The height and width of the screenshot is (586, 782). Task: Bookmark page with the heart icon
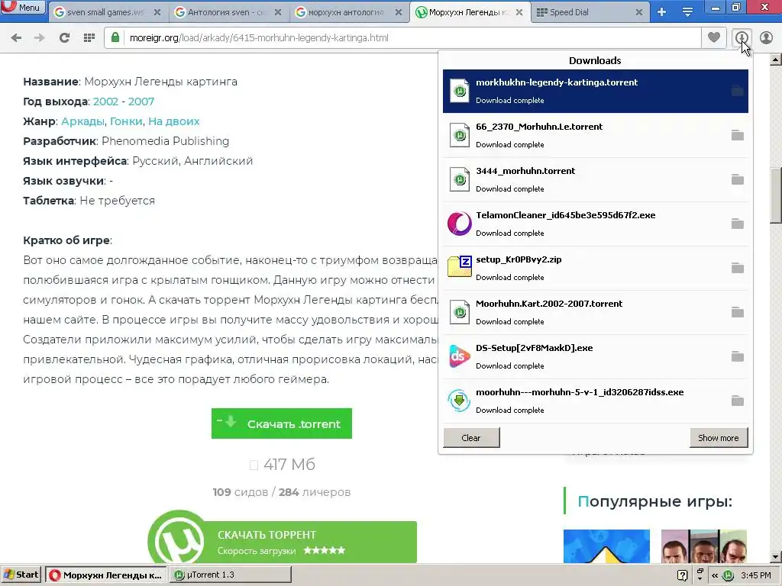point(714,37)
